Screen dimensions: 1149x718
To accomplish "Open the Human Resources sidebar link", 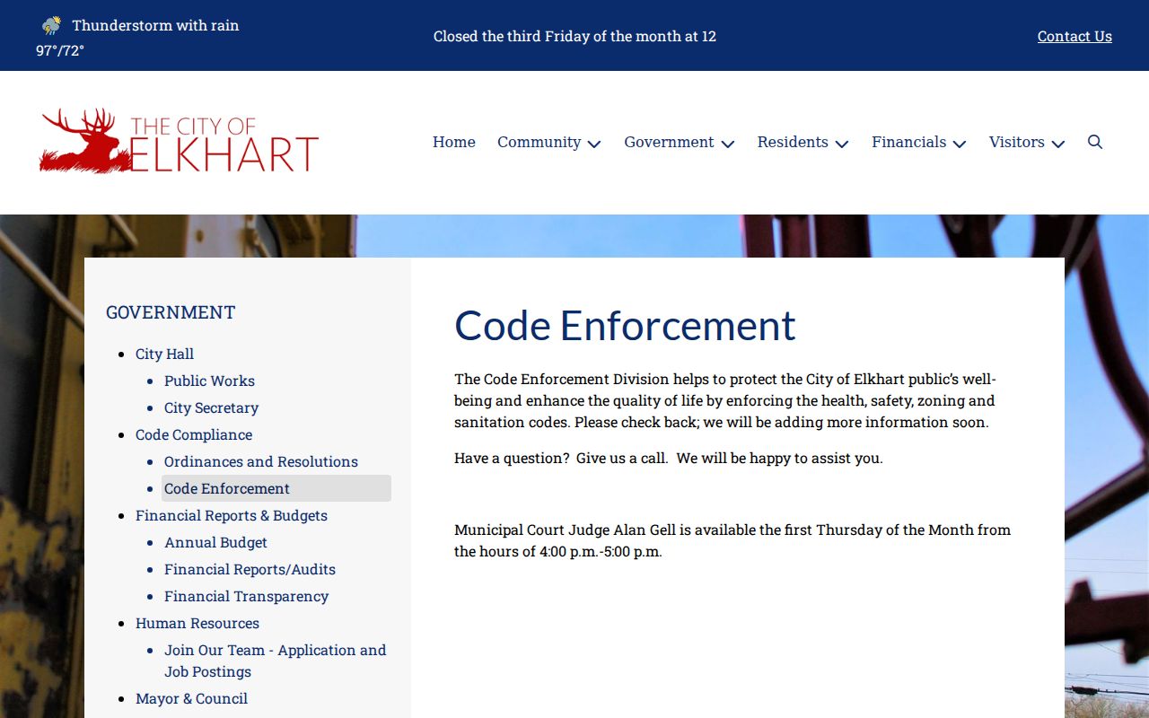I will pos(197,623).
